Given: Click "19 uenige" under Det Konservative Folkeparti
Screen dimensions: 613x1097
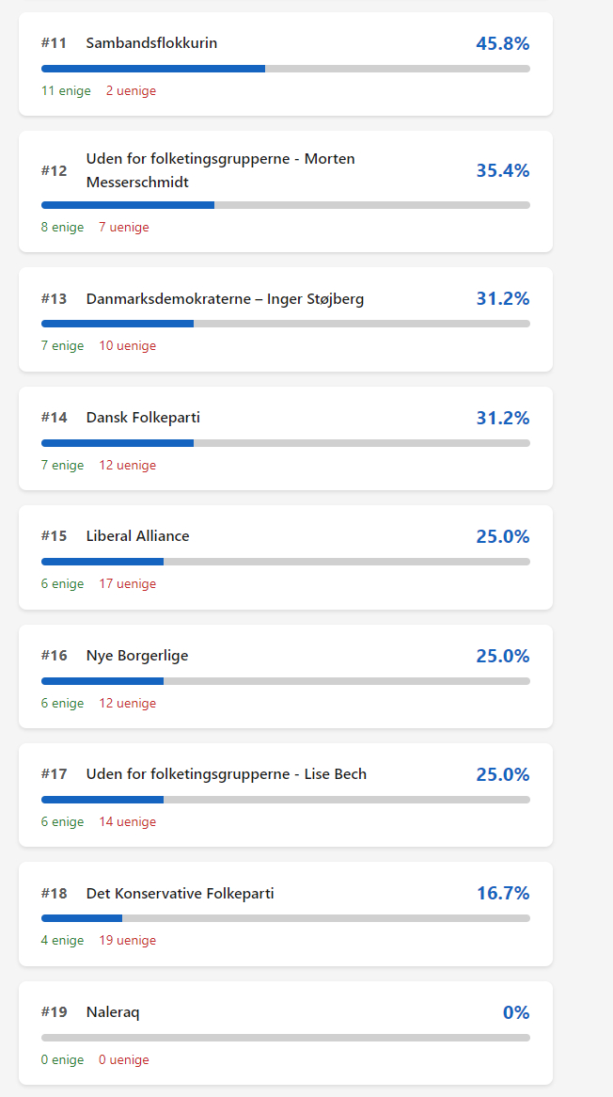Looking at the screenshot, I should (128, 941).
